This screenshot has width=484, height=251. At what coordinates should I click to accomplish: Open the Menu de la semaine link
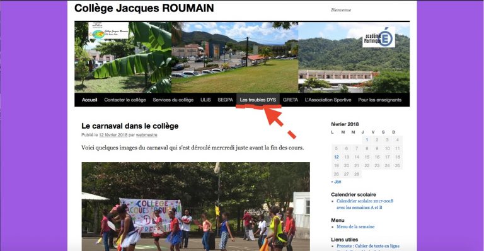pyautogui.click(x=355, y=226)
